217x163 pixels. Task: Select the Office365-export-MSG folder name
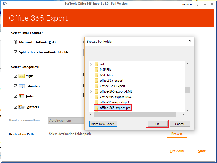(x=116, y=97)
